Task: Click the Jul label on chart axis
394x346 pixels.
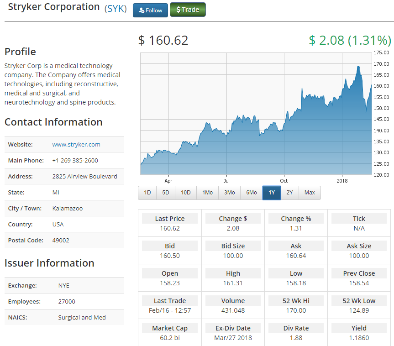Action: point(226,181)
